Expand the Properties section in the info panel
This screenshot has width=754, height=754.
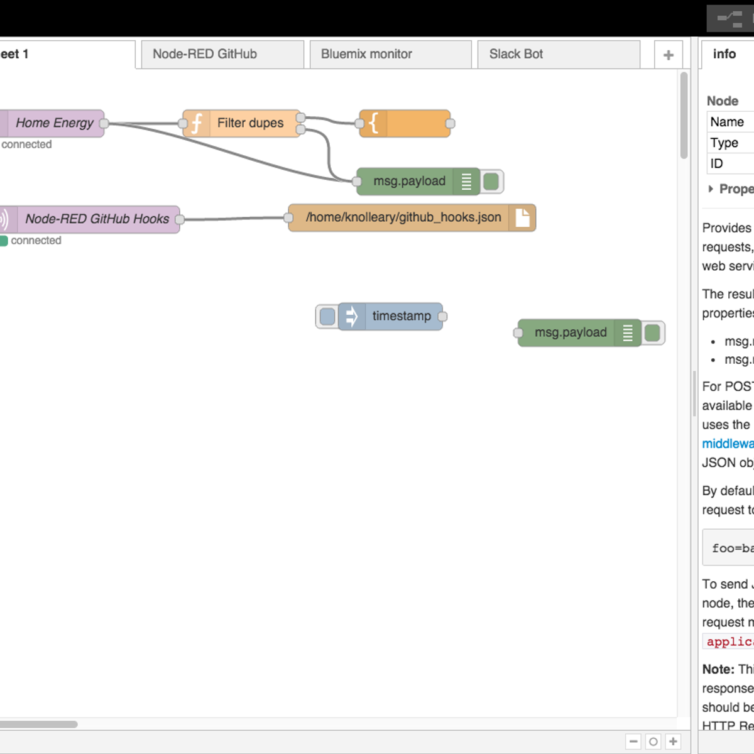(711, 189)
